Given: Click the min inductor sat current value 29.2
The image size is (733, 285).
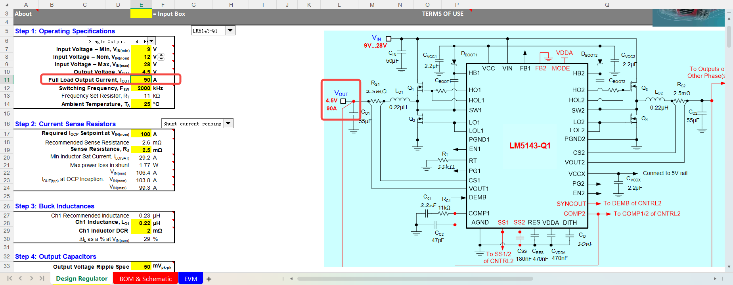Looking at the screenshot, I should click(x=145, y=158).
